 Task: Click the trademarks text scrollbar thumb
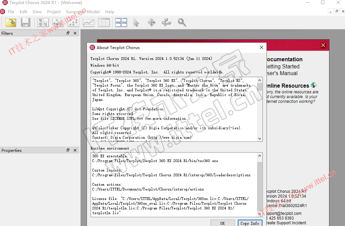pos(260,87)
